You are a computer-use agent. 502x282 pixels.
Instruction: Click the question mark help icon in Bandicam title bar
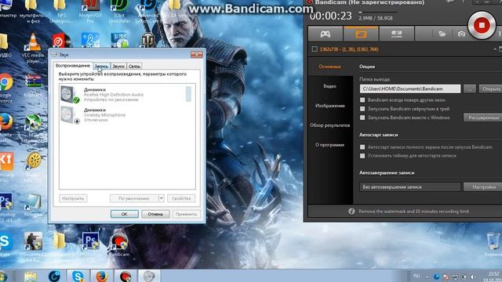pyautogui.click(x=464, y=2)
